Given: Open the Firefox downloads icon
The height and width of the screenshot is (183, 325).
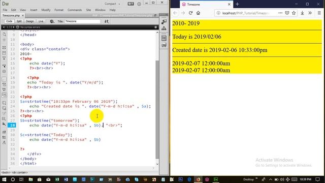Looking at the screenshot, I should [x=302, y=13].
